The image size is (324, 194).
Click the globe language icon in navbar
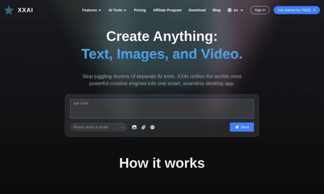pyautogui.click(x=230, y=10)
